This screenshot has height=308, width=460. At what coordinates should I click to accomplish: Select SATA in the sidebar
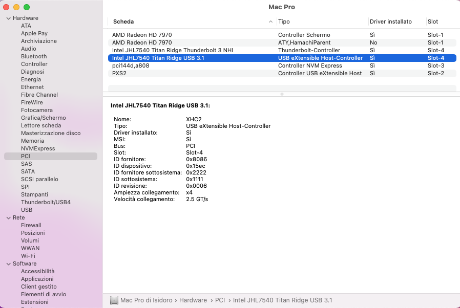pos(28,171)
